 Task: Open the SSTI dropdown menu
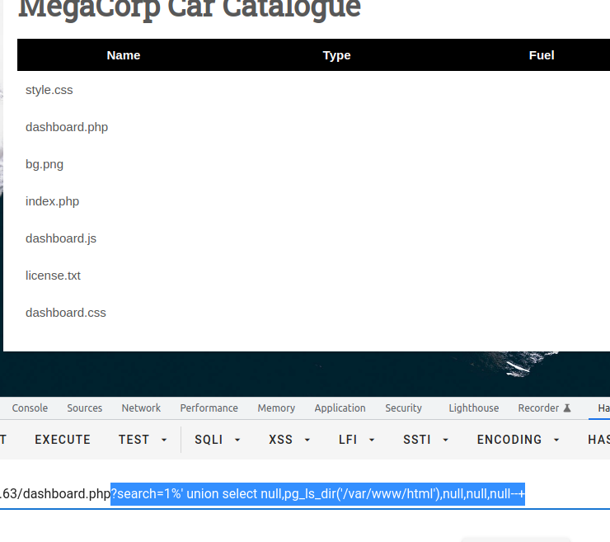[425, 440]
